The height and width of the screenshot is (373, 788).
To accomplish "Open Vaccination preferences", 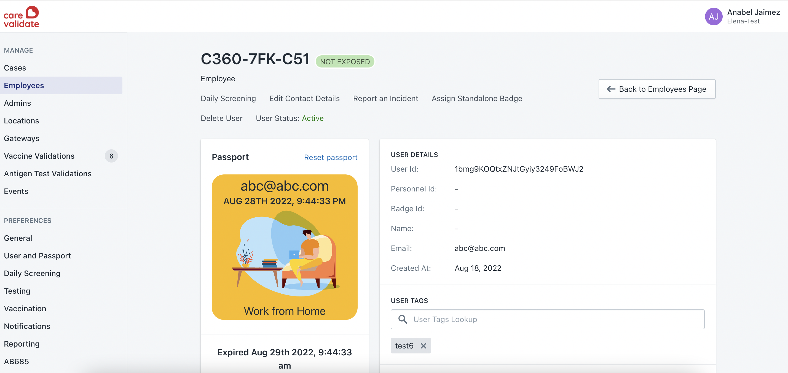I will (25, 309).
